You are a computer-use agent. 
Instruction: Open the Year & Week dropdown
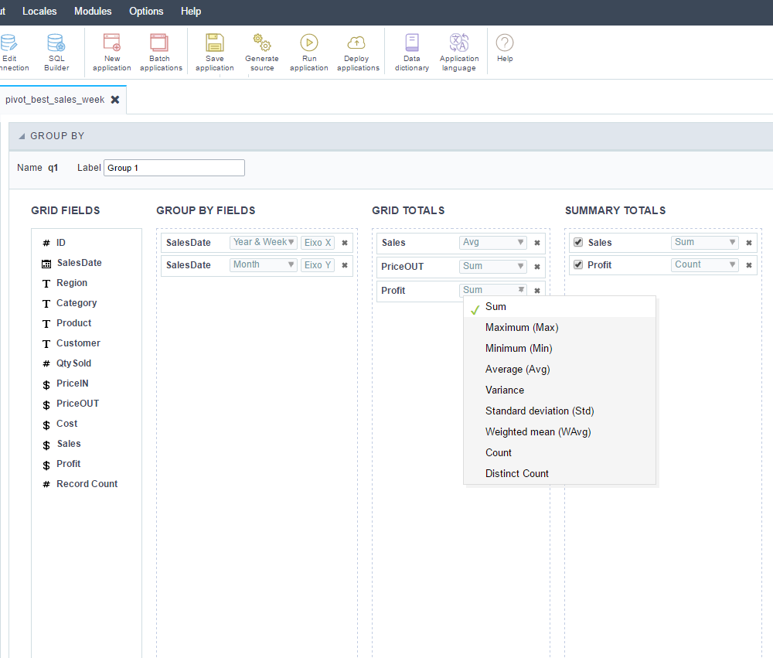point(264,243)
